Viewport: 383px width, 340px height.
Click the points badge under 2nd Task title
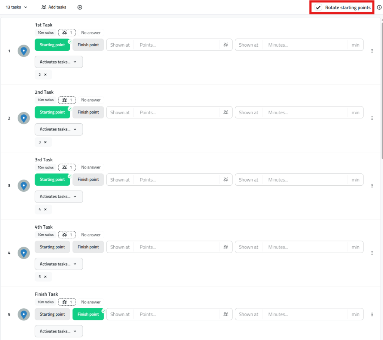click(67, 100)
